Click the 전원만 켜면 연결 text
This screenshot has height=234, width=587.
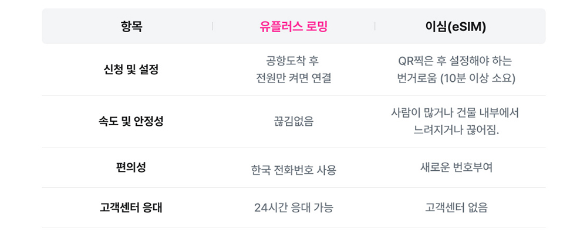293,78
